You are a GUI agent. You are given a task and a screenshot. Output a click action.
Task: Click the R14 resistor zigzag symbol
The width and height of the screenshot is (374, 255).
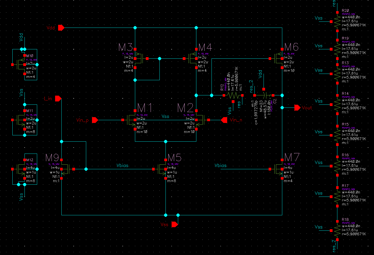pyautogui.click(x=337, y=104)
